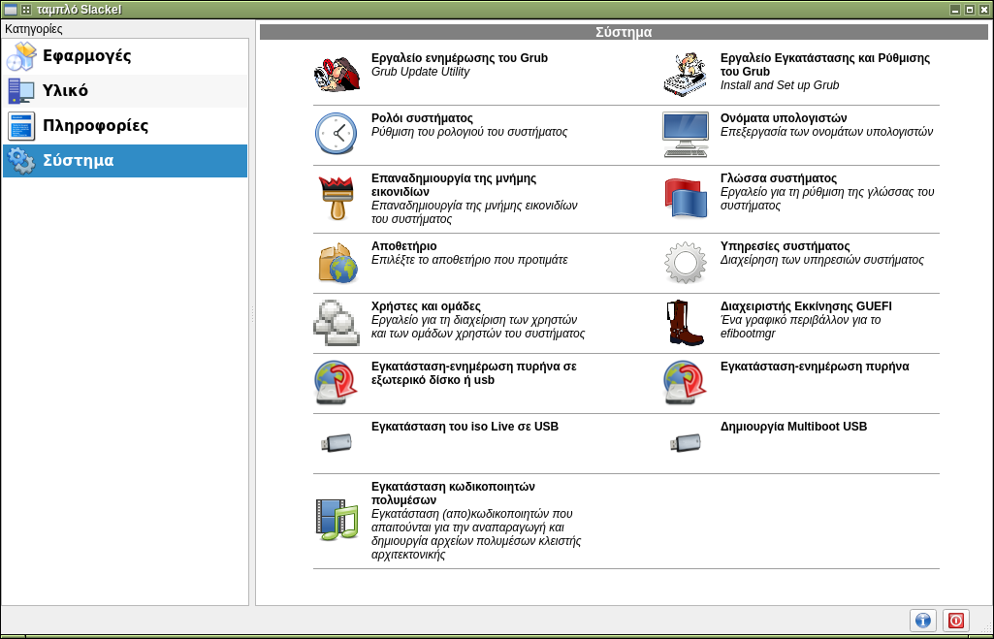Click the blue info button at bottom right
This screenshot has width=994, height=639.
[x=922, y=621]
